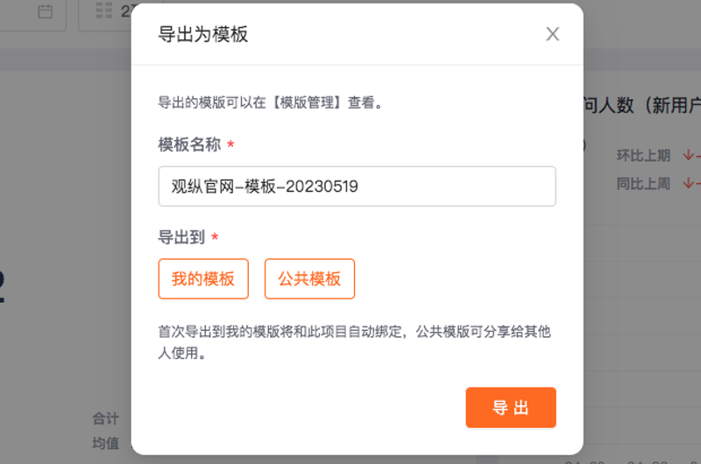The height and width of the screenshot is (464, 701).
Task: Click the 【模版管理】 hint text
Action: pyautogui.click(x=307, y=102)
